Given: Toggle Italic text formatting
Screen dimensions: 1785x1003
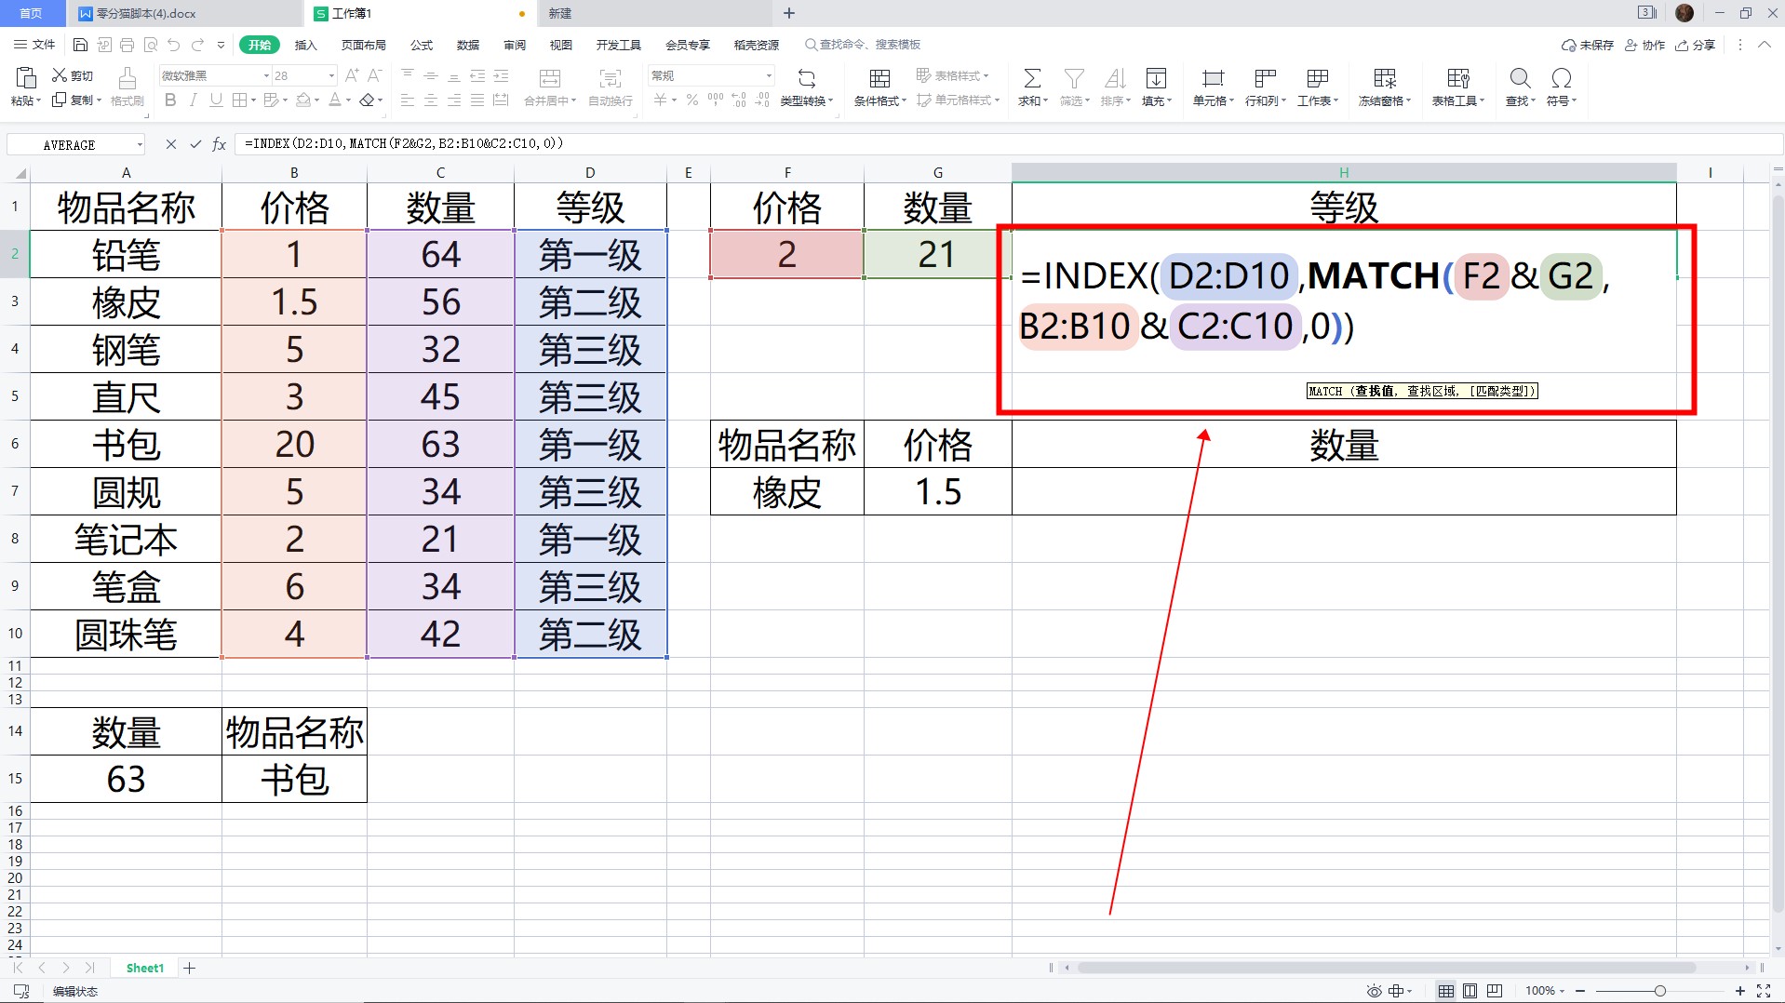Looking at the screenshot, I should click(x=193, y=100).
